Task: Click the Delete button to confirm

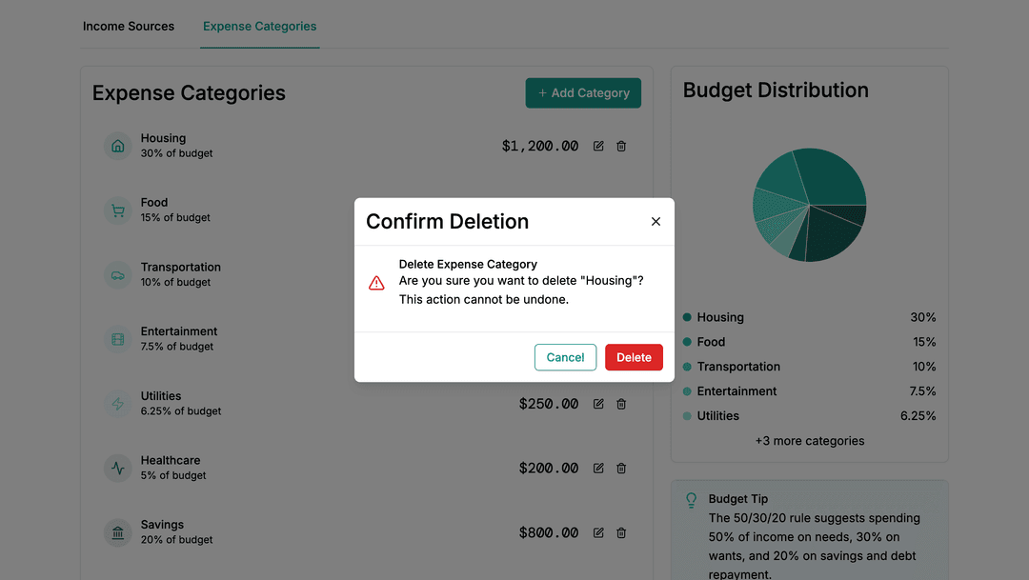Action: [x=634, y=357]
